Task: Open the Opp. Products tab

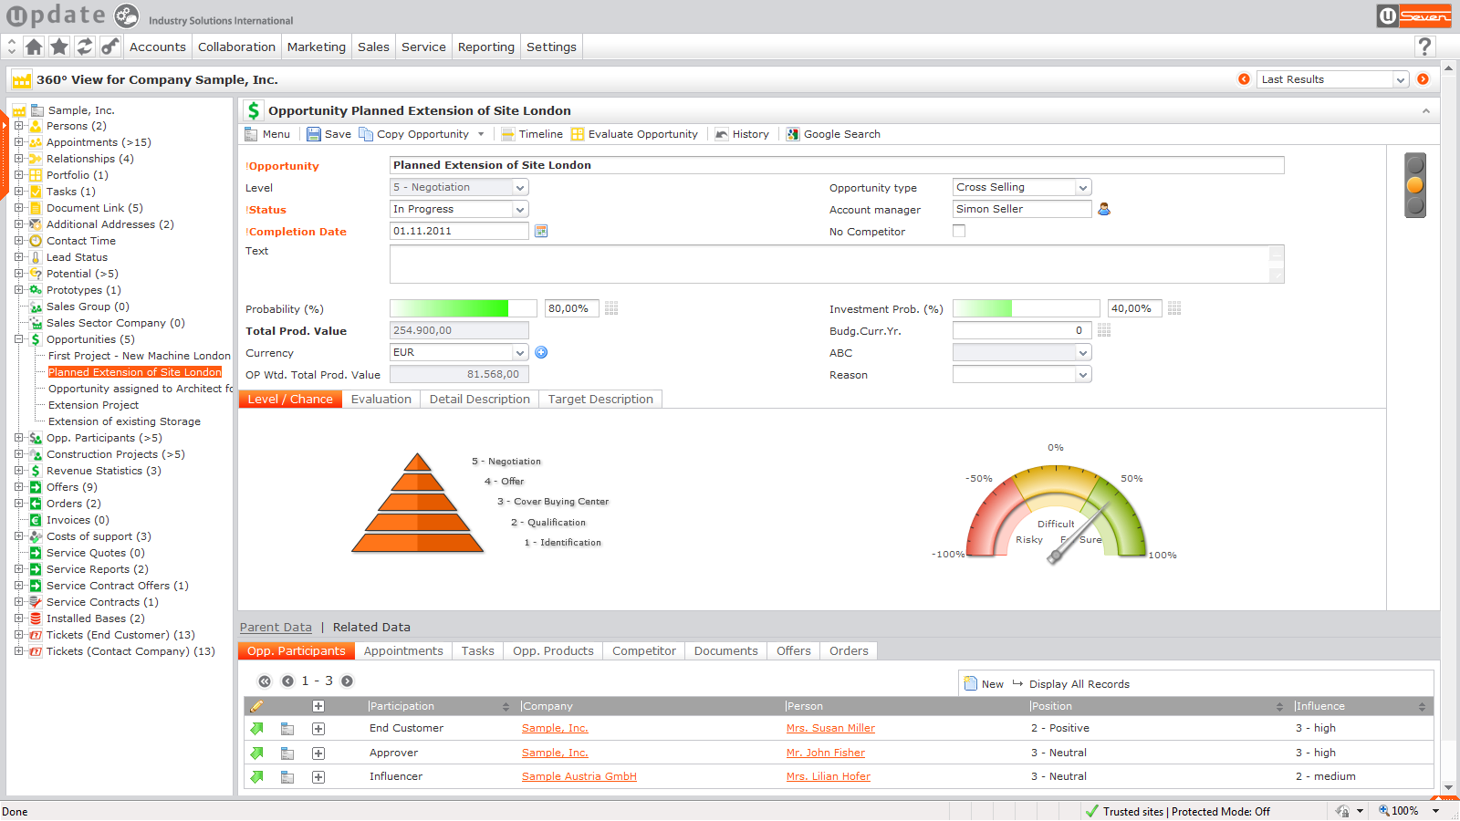Action: point(553,650)
